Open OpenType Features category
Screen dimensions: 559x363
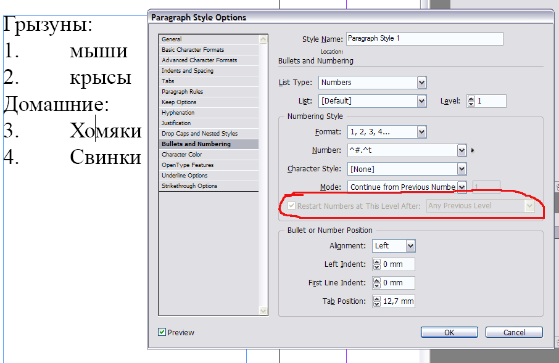coord(209,165)
